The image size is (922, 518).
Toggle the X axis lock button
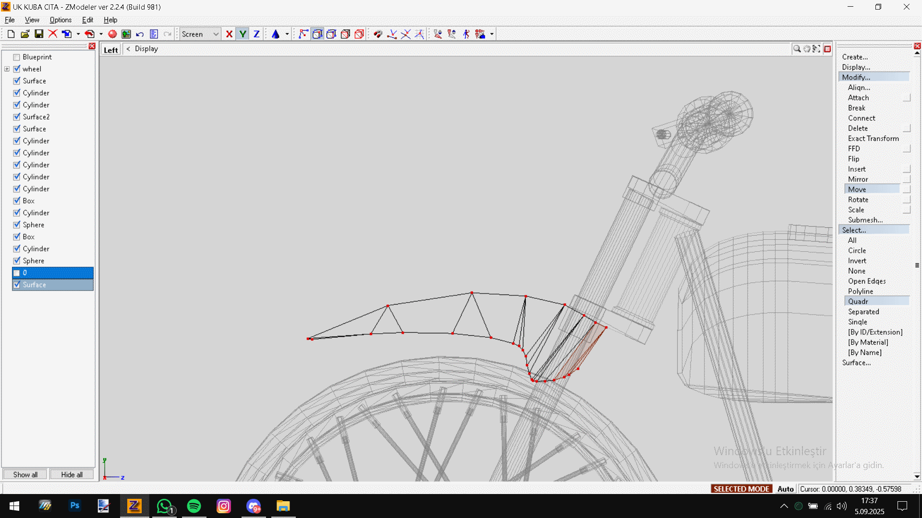pos(229,34)
